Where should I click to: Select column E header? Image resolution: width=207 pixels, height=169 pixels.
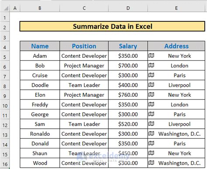coord(176,8)
